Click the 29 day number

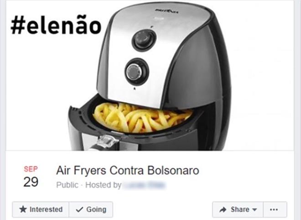31,182
